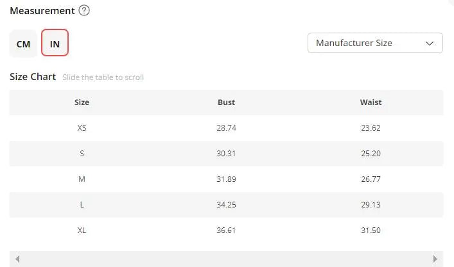
Task: Select the S size row label
Action: tap(82, 154)
